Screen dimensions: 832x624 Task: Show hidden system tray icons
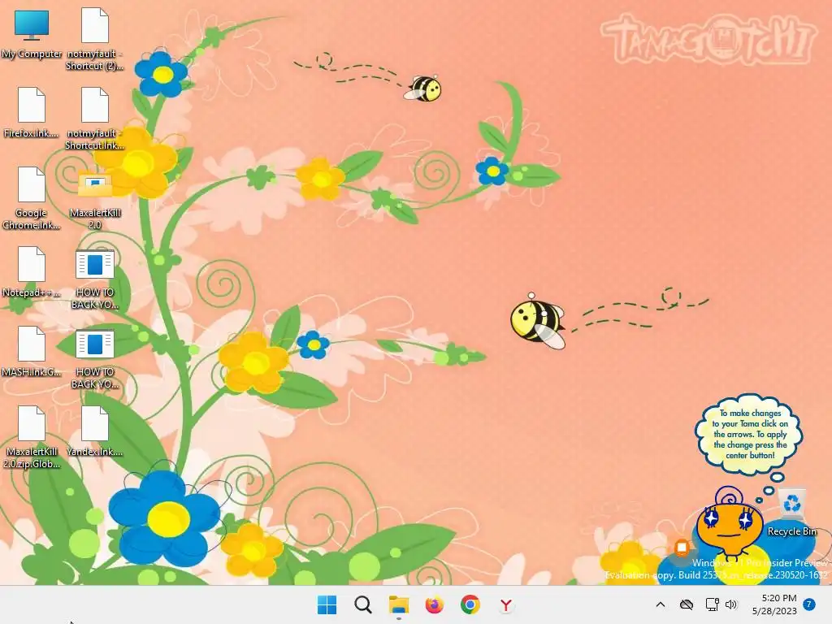[x=661, y=604]
